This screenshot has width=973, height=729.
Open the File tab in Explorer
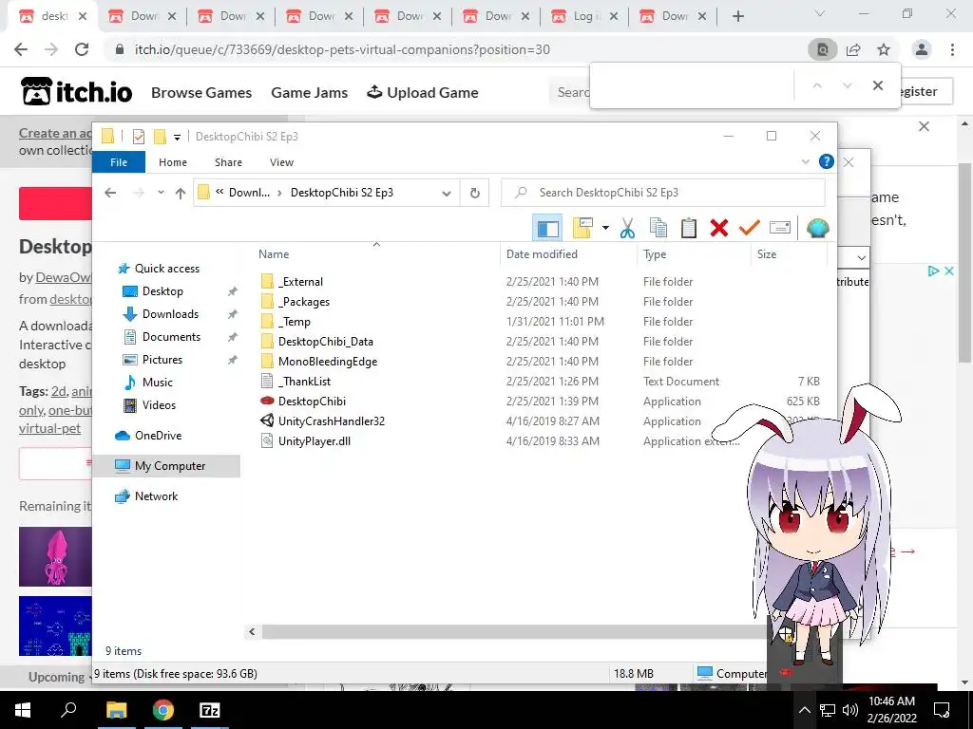coord(119,162)
